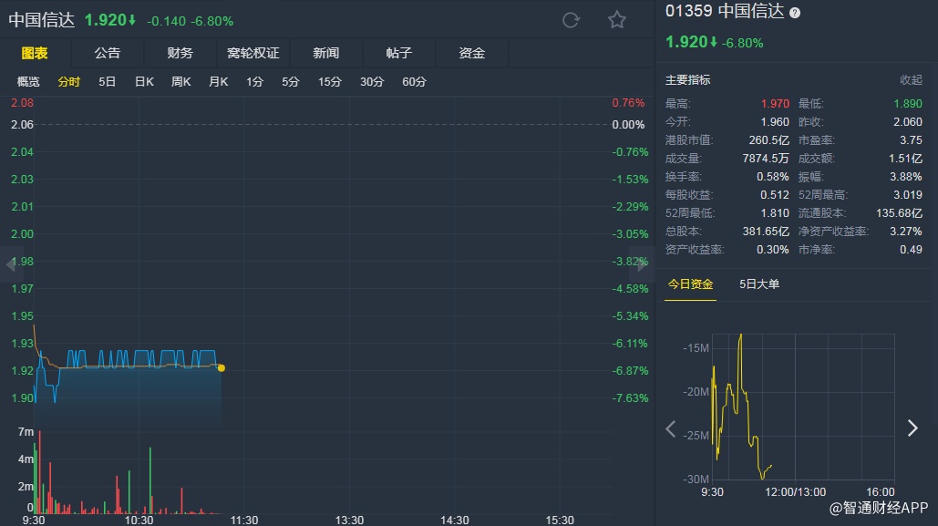The height and width of the screenshot is (526, 938).
Task: Go to previous capital flow chart
Action: (671, 428)
